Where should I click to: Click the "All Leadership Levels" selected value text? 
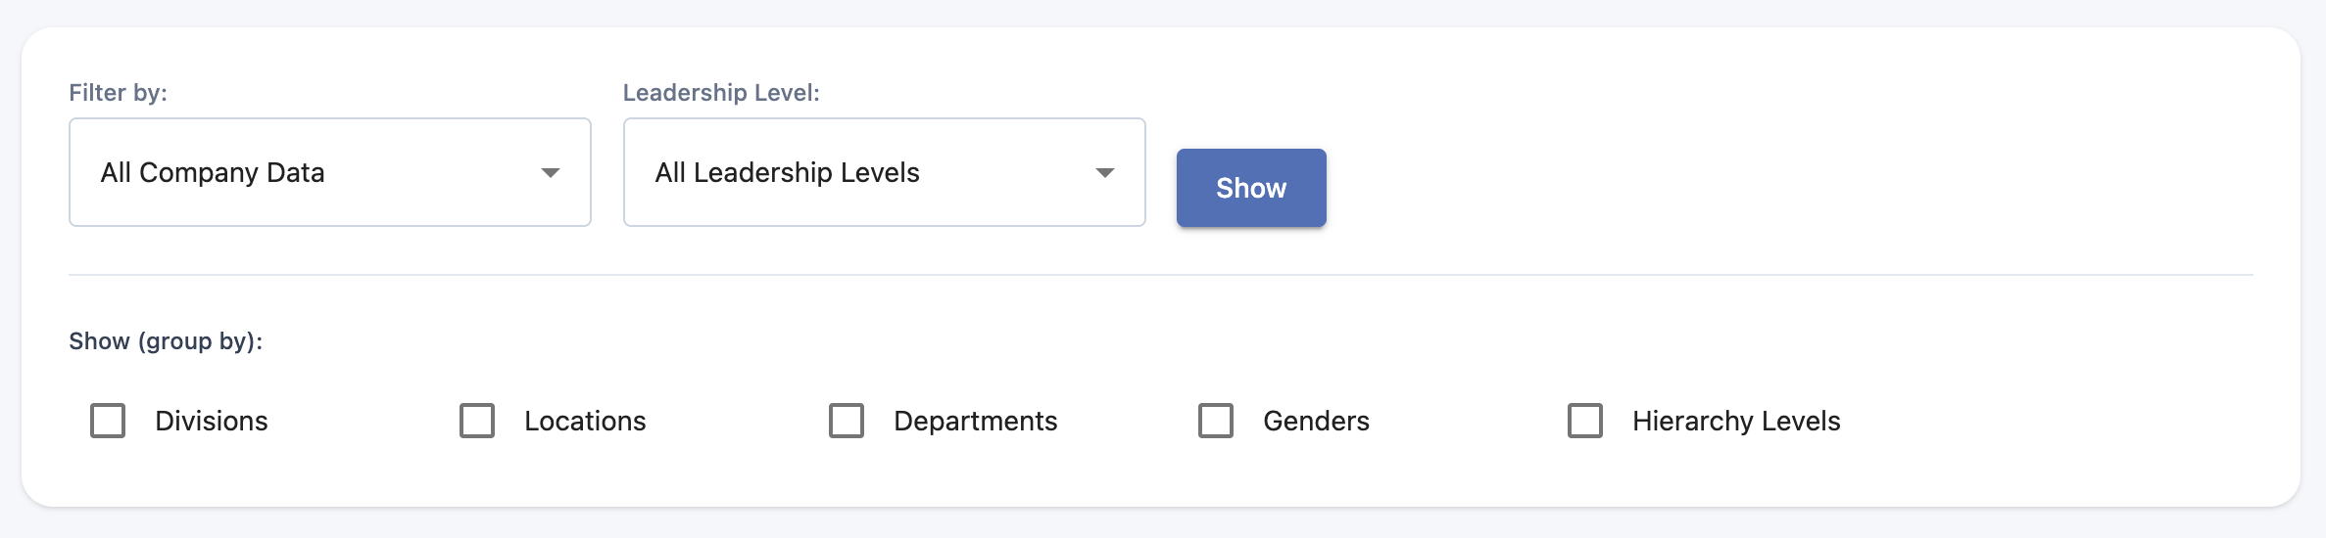coord(787,172)
